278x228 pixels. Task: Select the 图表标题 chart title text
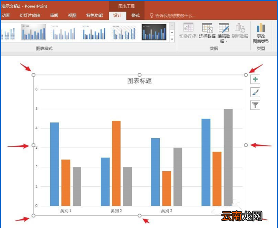(140, 81)
